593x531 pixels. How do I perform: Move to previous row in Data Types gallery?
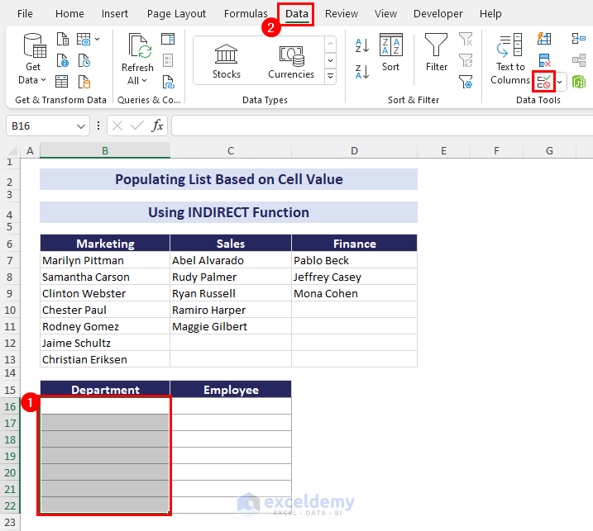tap(331, 45)
